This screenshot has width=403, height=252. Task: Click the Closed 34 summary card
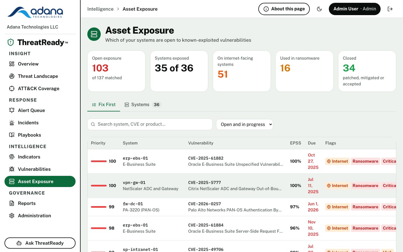367,71
